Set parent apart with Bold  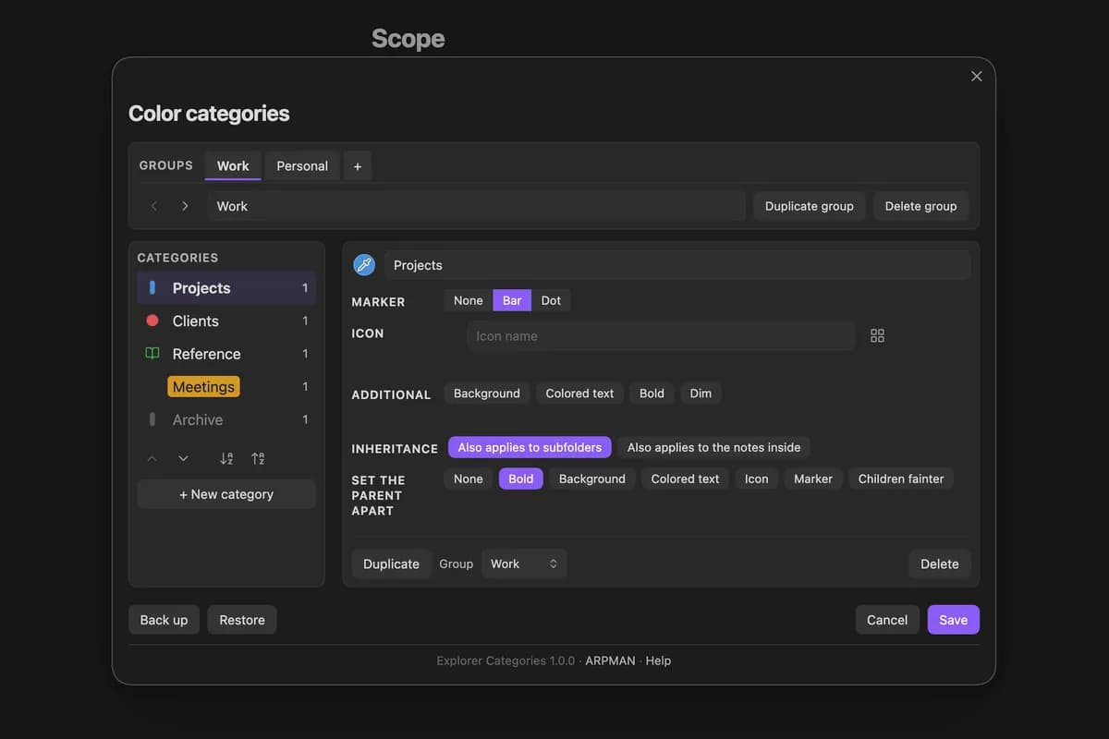521,479
